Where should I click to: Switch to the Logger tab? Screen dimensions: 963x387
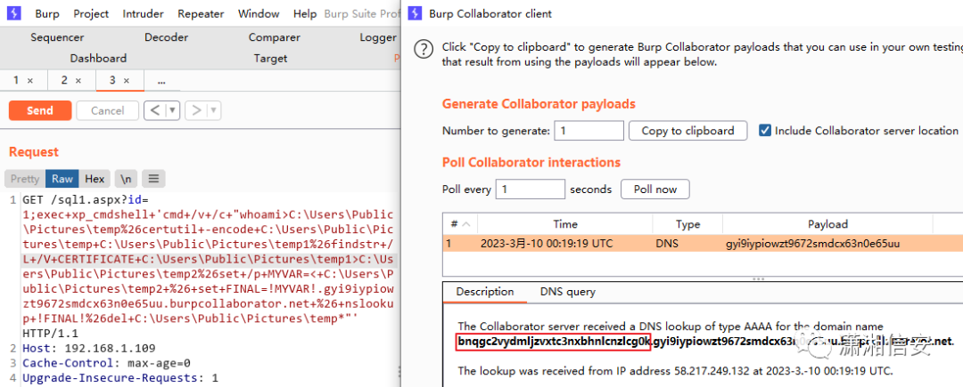[378, 37]
